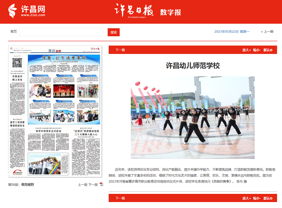Click the dancing students article photo

click(x=192, y=118)
